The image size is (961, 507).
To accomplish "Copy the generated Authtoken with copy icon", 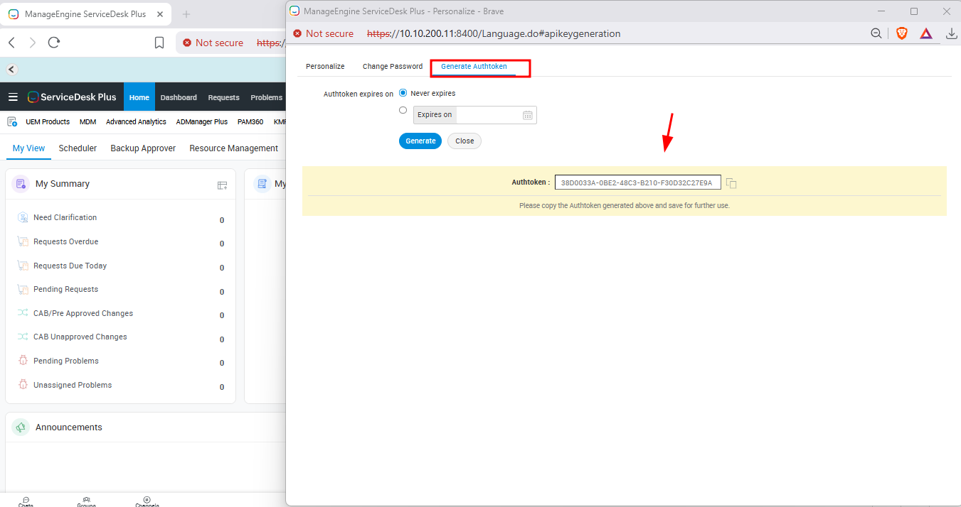I will point(731,183).
